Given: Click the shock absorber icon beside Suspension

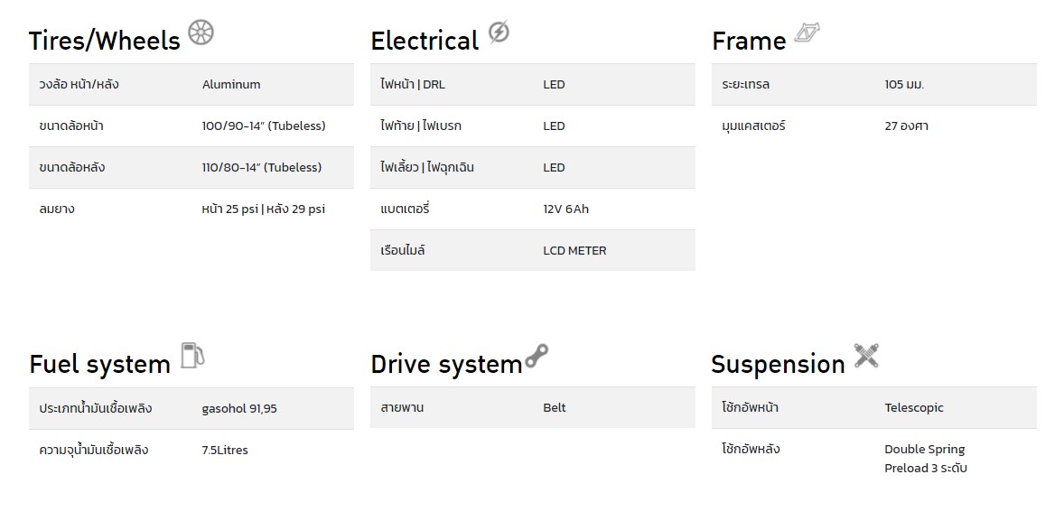Looking at the screenshot, I should point(866,356).
